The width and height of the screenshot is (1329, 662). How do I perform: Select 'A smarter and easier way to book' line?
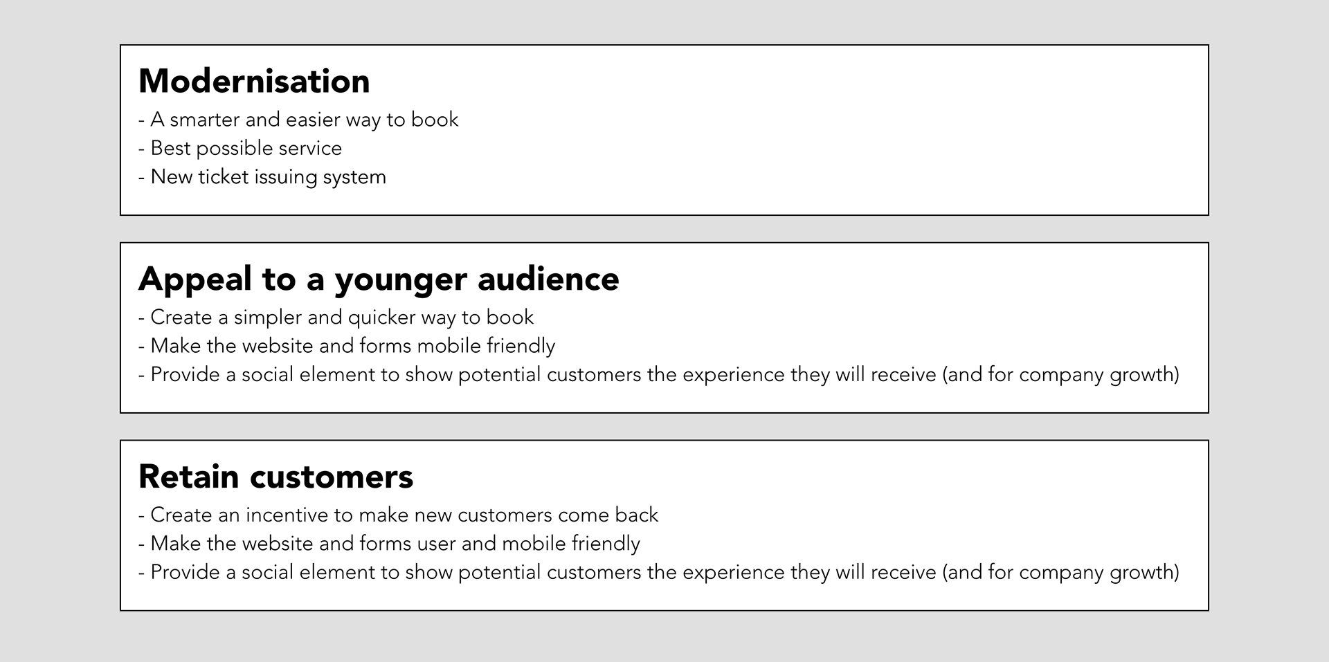coord(298,120)
